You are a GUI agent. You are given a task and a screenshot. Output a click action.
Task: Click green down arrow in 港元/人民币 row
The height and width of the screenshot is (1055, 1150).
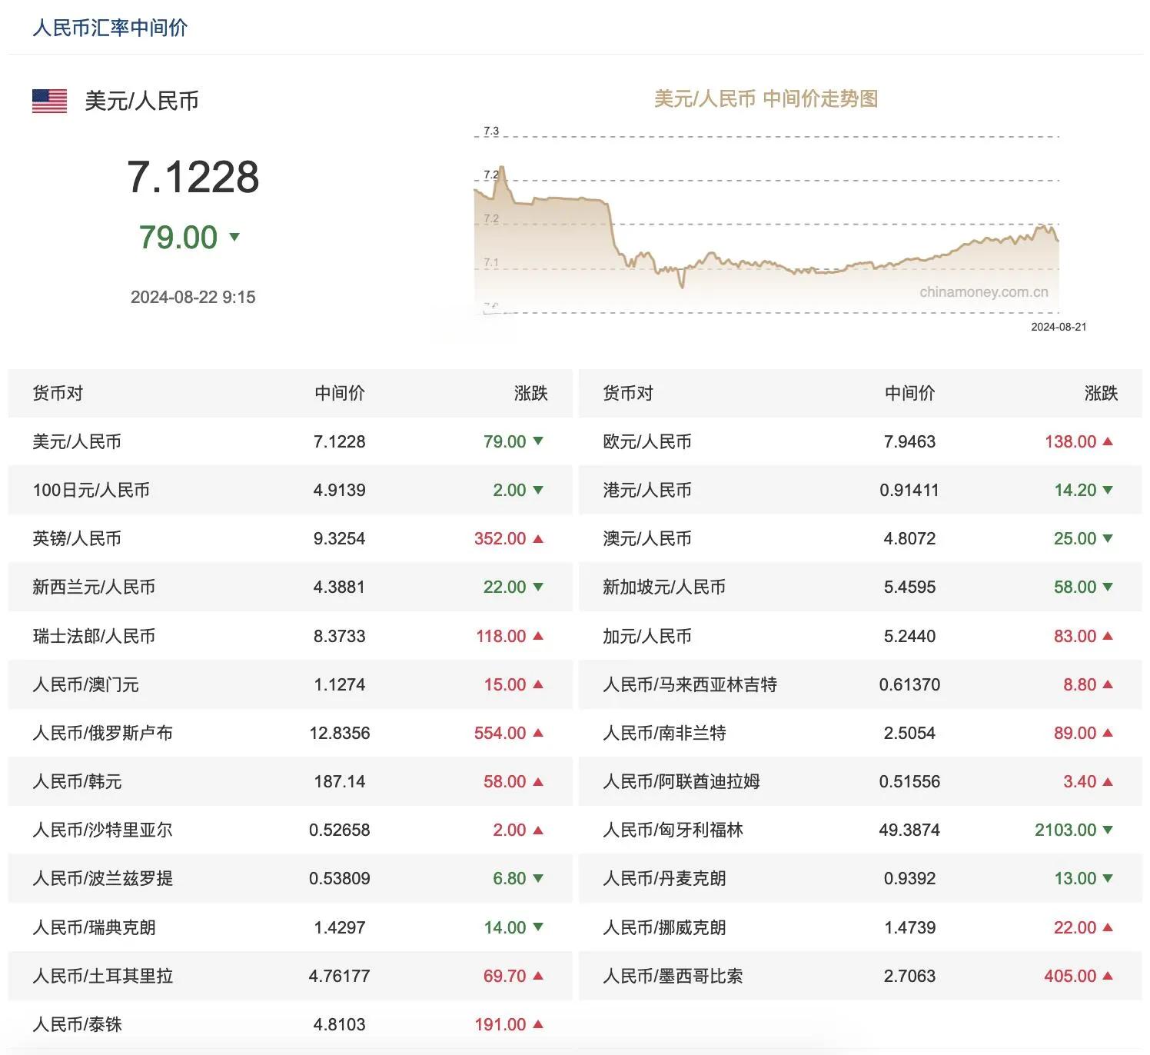click(1108, 490)
